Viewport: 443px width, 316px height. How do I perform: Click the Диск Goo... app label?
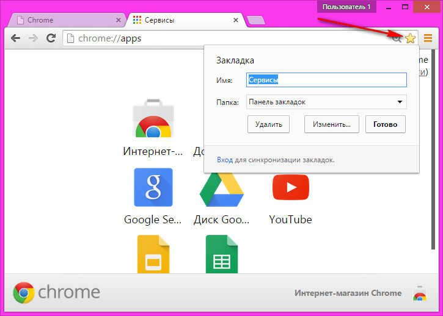tap(221, 220)
